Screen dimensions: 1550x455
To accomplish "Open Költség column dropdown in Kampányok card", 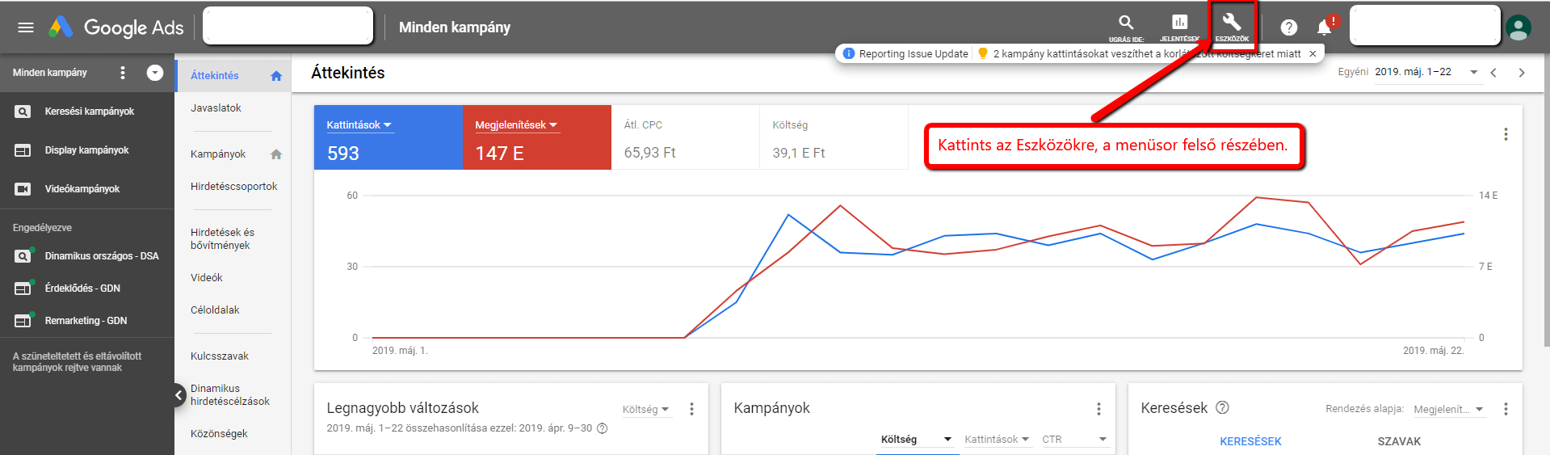I will tap(917, 440).
